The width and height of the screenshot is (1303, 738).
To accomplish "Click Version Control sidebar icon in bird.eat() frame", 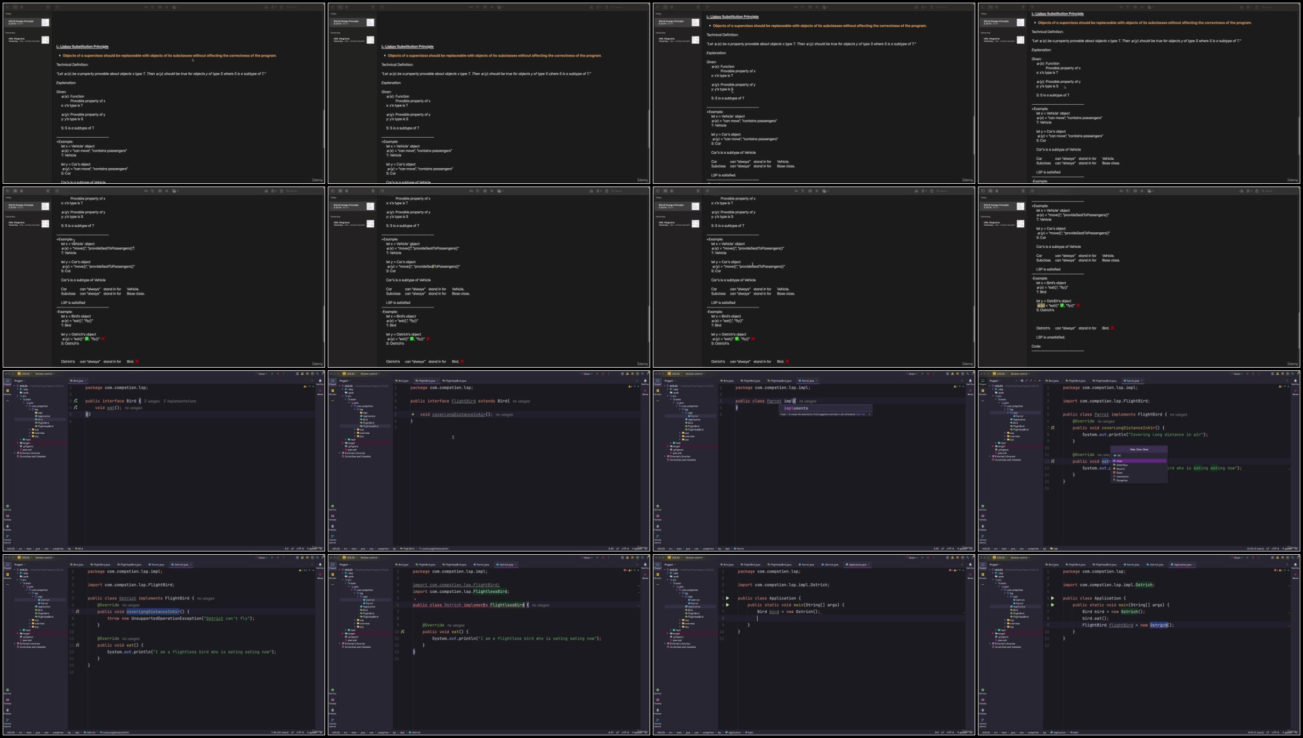I will (x=983, y=723).
